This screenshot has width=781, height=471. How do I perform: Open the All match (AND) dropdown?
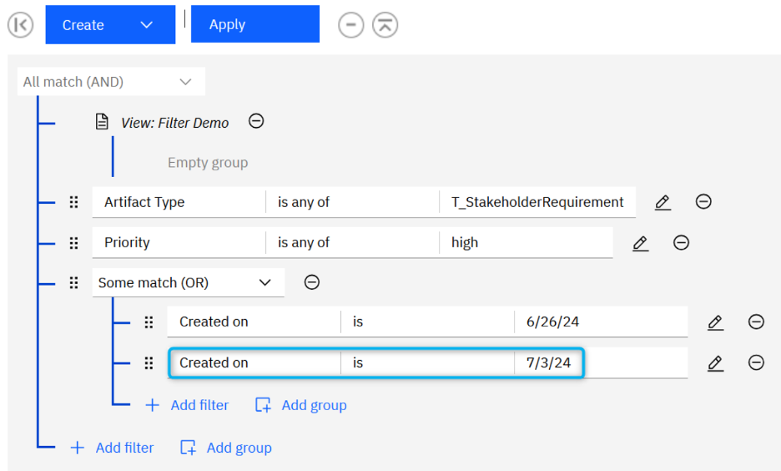(111, 81)
